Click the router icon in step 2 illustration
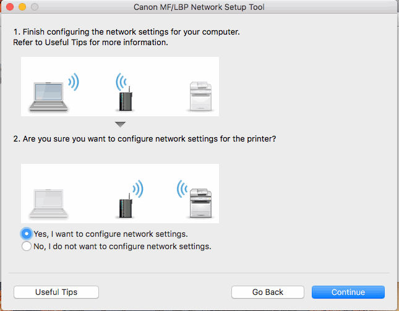This screenshot has height=311, width=399. [124, 202]
